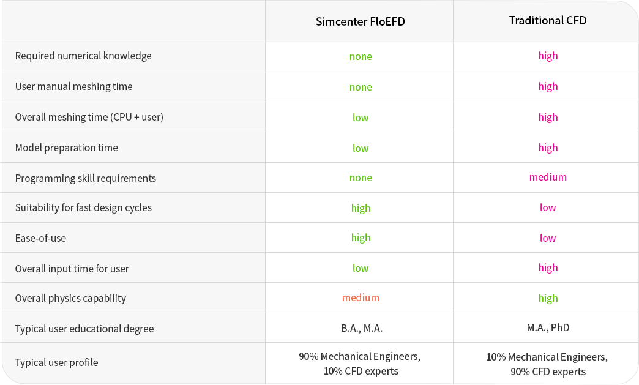Screen dimensions: 639x385
Task: Click the User manual meshing time label
Action: coord(74,86)
